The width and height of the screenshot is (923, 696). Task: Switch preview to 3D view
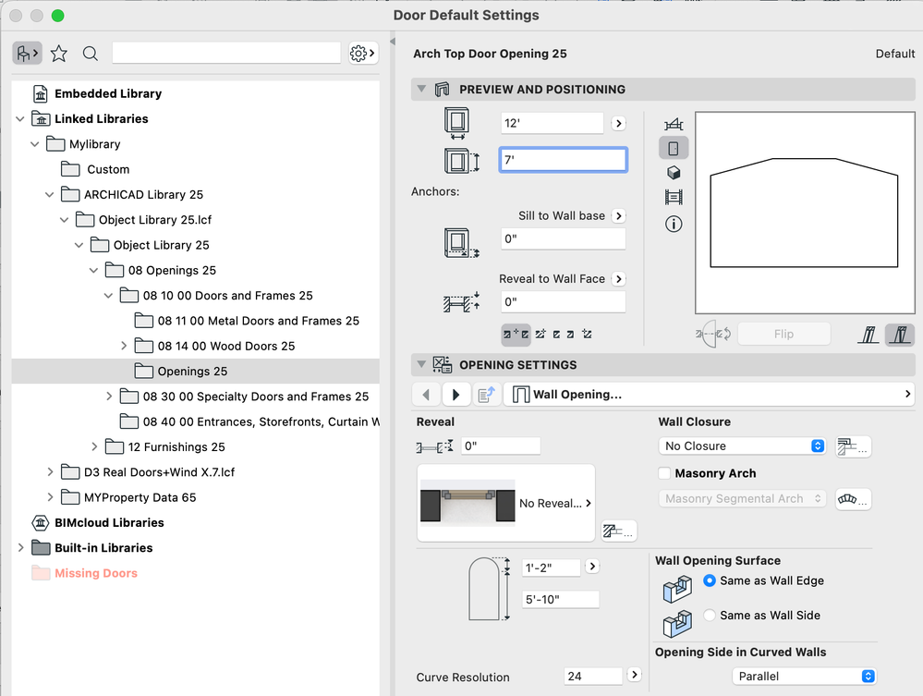point(674,173)
